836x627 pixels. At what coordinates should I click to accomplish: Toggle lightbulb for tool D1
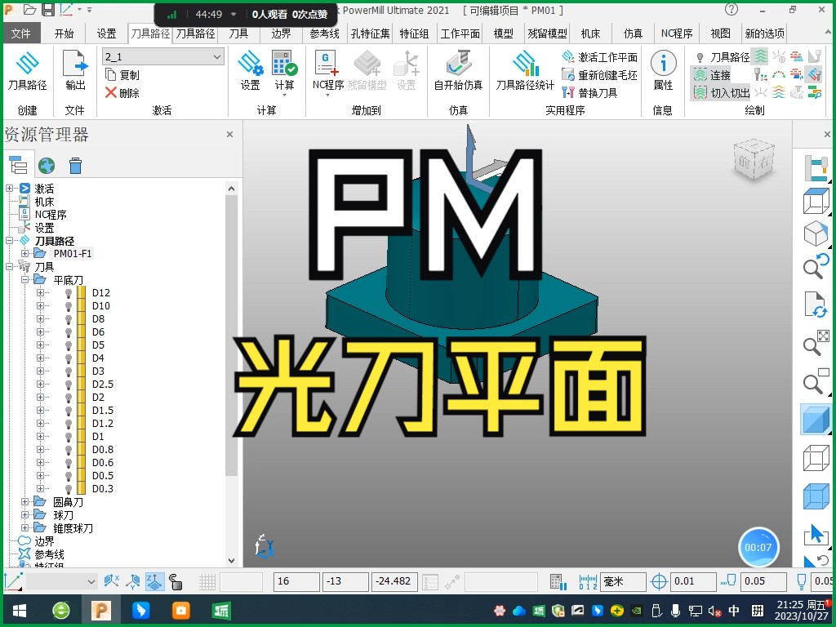click(x=69, y=437)
